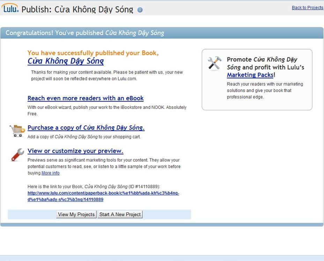The height and width of the screenshot is (261, 324).
Task: Open the Marketing Packs link
Action: (250, 75)
